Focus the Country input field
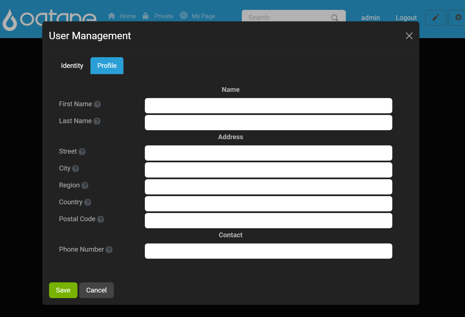The width and height of the screenshot is (465, 317). [269, 204]
